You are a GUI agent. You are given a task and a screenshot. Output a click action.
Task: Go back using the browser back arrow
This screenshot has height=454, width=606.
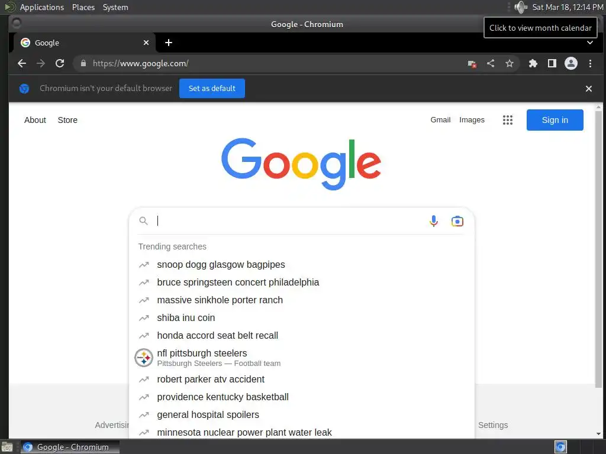pos(22,63)
